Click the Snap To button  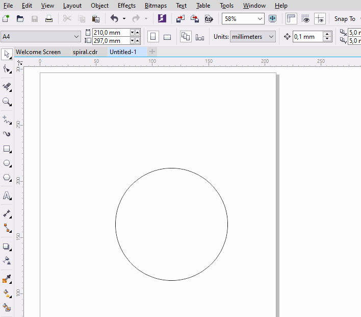[345, 19]
